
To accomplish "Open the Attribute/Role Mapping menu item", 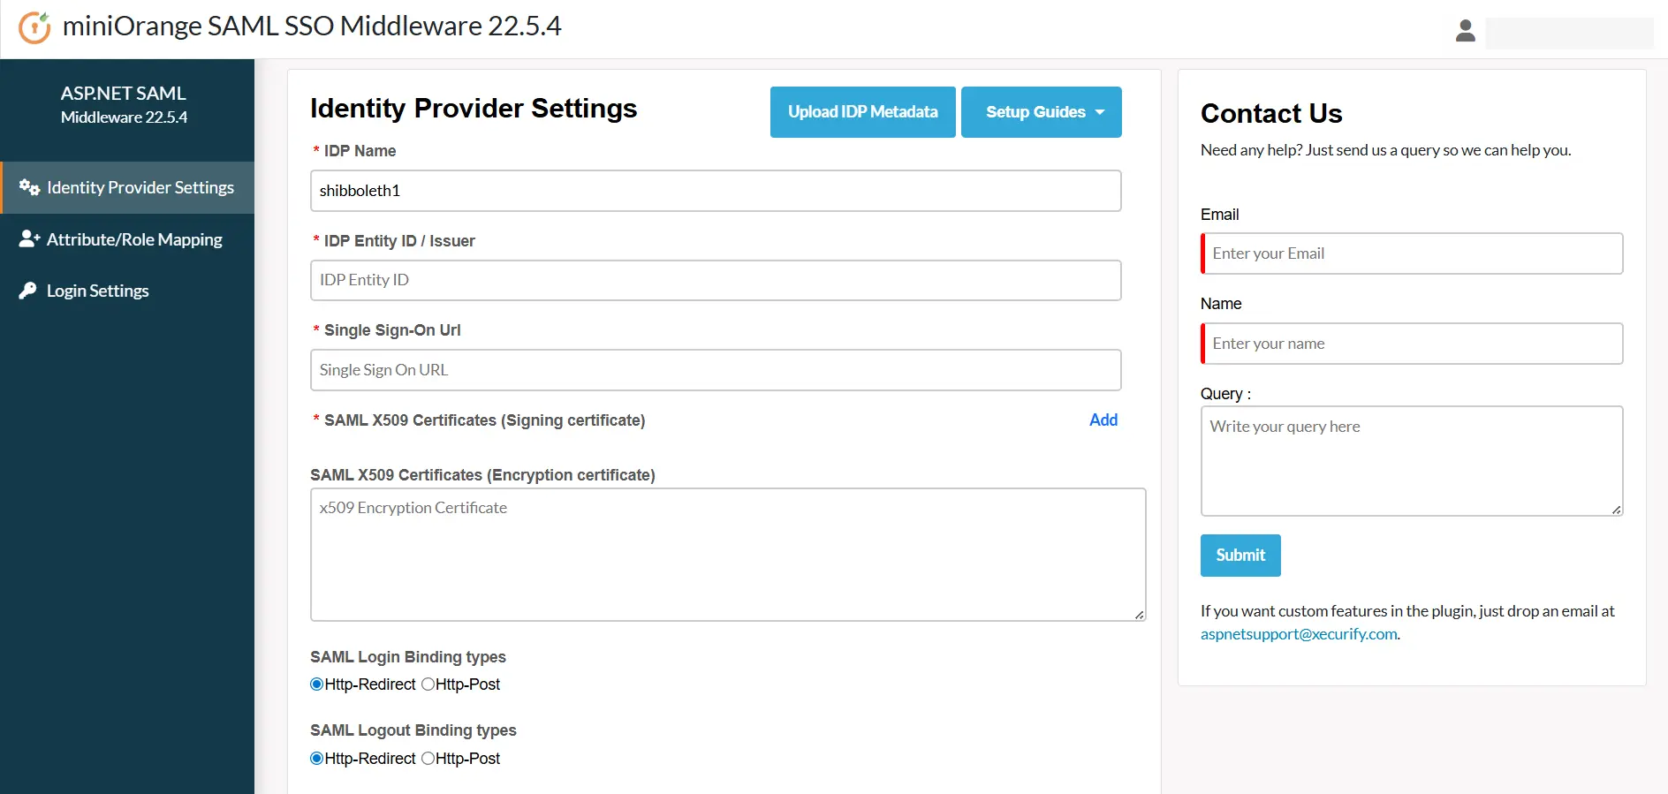I will [x=134, y=239].
